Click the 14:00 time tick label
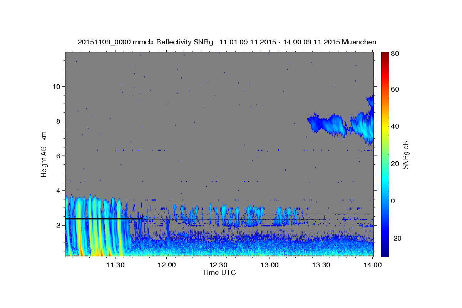Viewport: 462px width, 308px height. (x=373, y=265)
